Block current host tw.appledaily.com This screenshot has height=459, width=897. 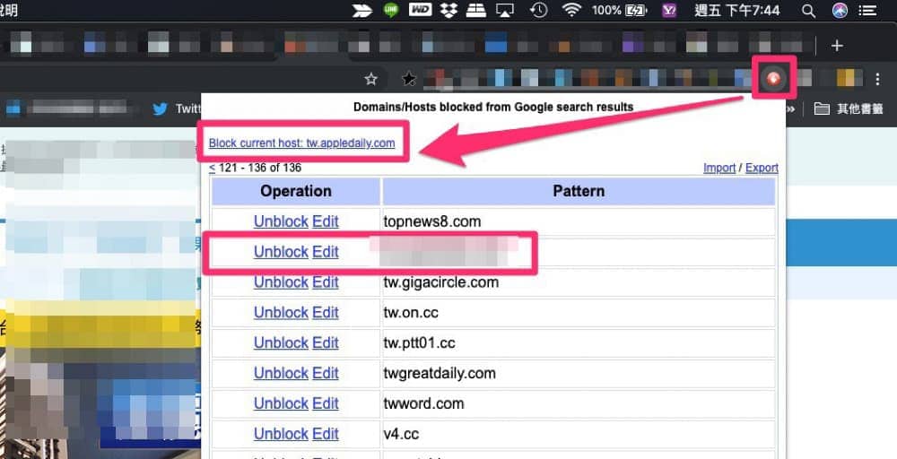point(301,143)
